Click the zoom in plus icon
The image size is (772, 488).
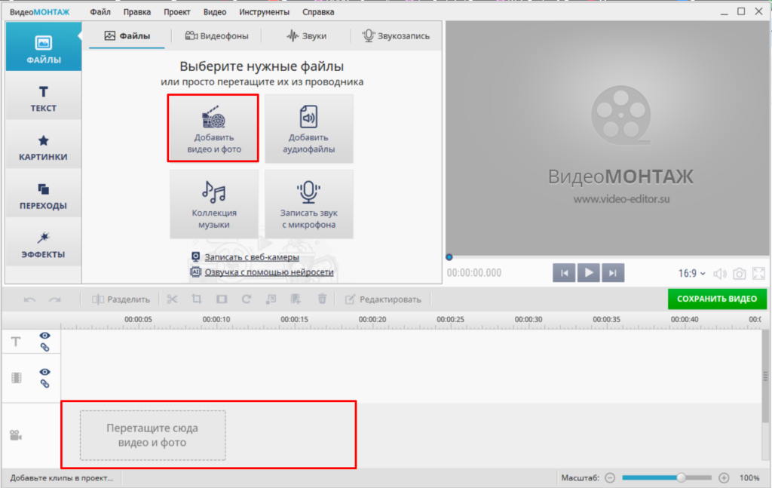724,477
